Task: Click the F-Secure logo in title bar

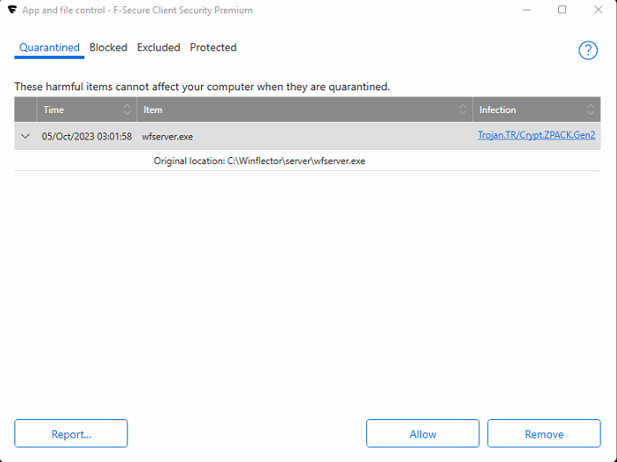Action: 12,10
